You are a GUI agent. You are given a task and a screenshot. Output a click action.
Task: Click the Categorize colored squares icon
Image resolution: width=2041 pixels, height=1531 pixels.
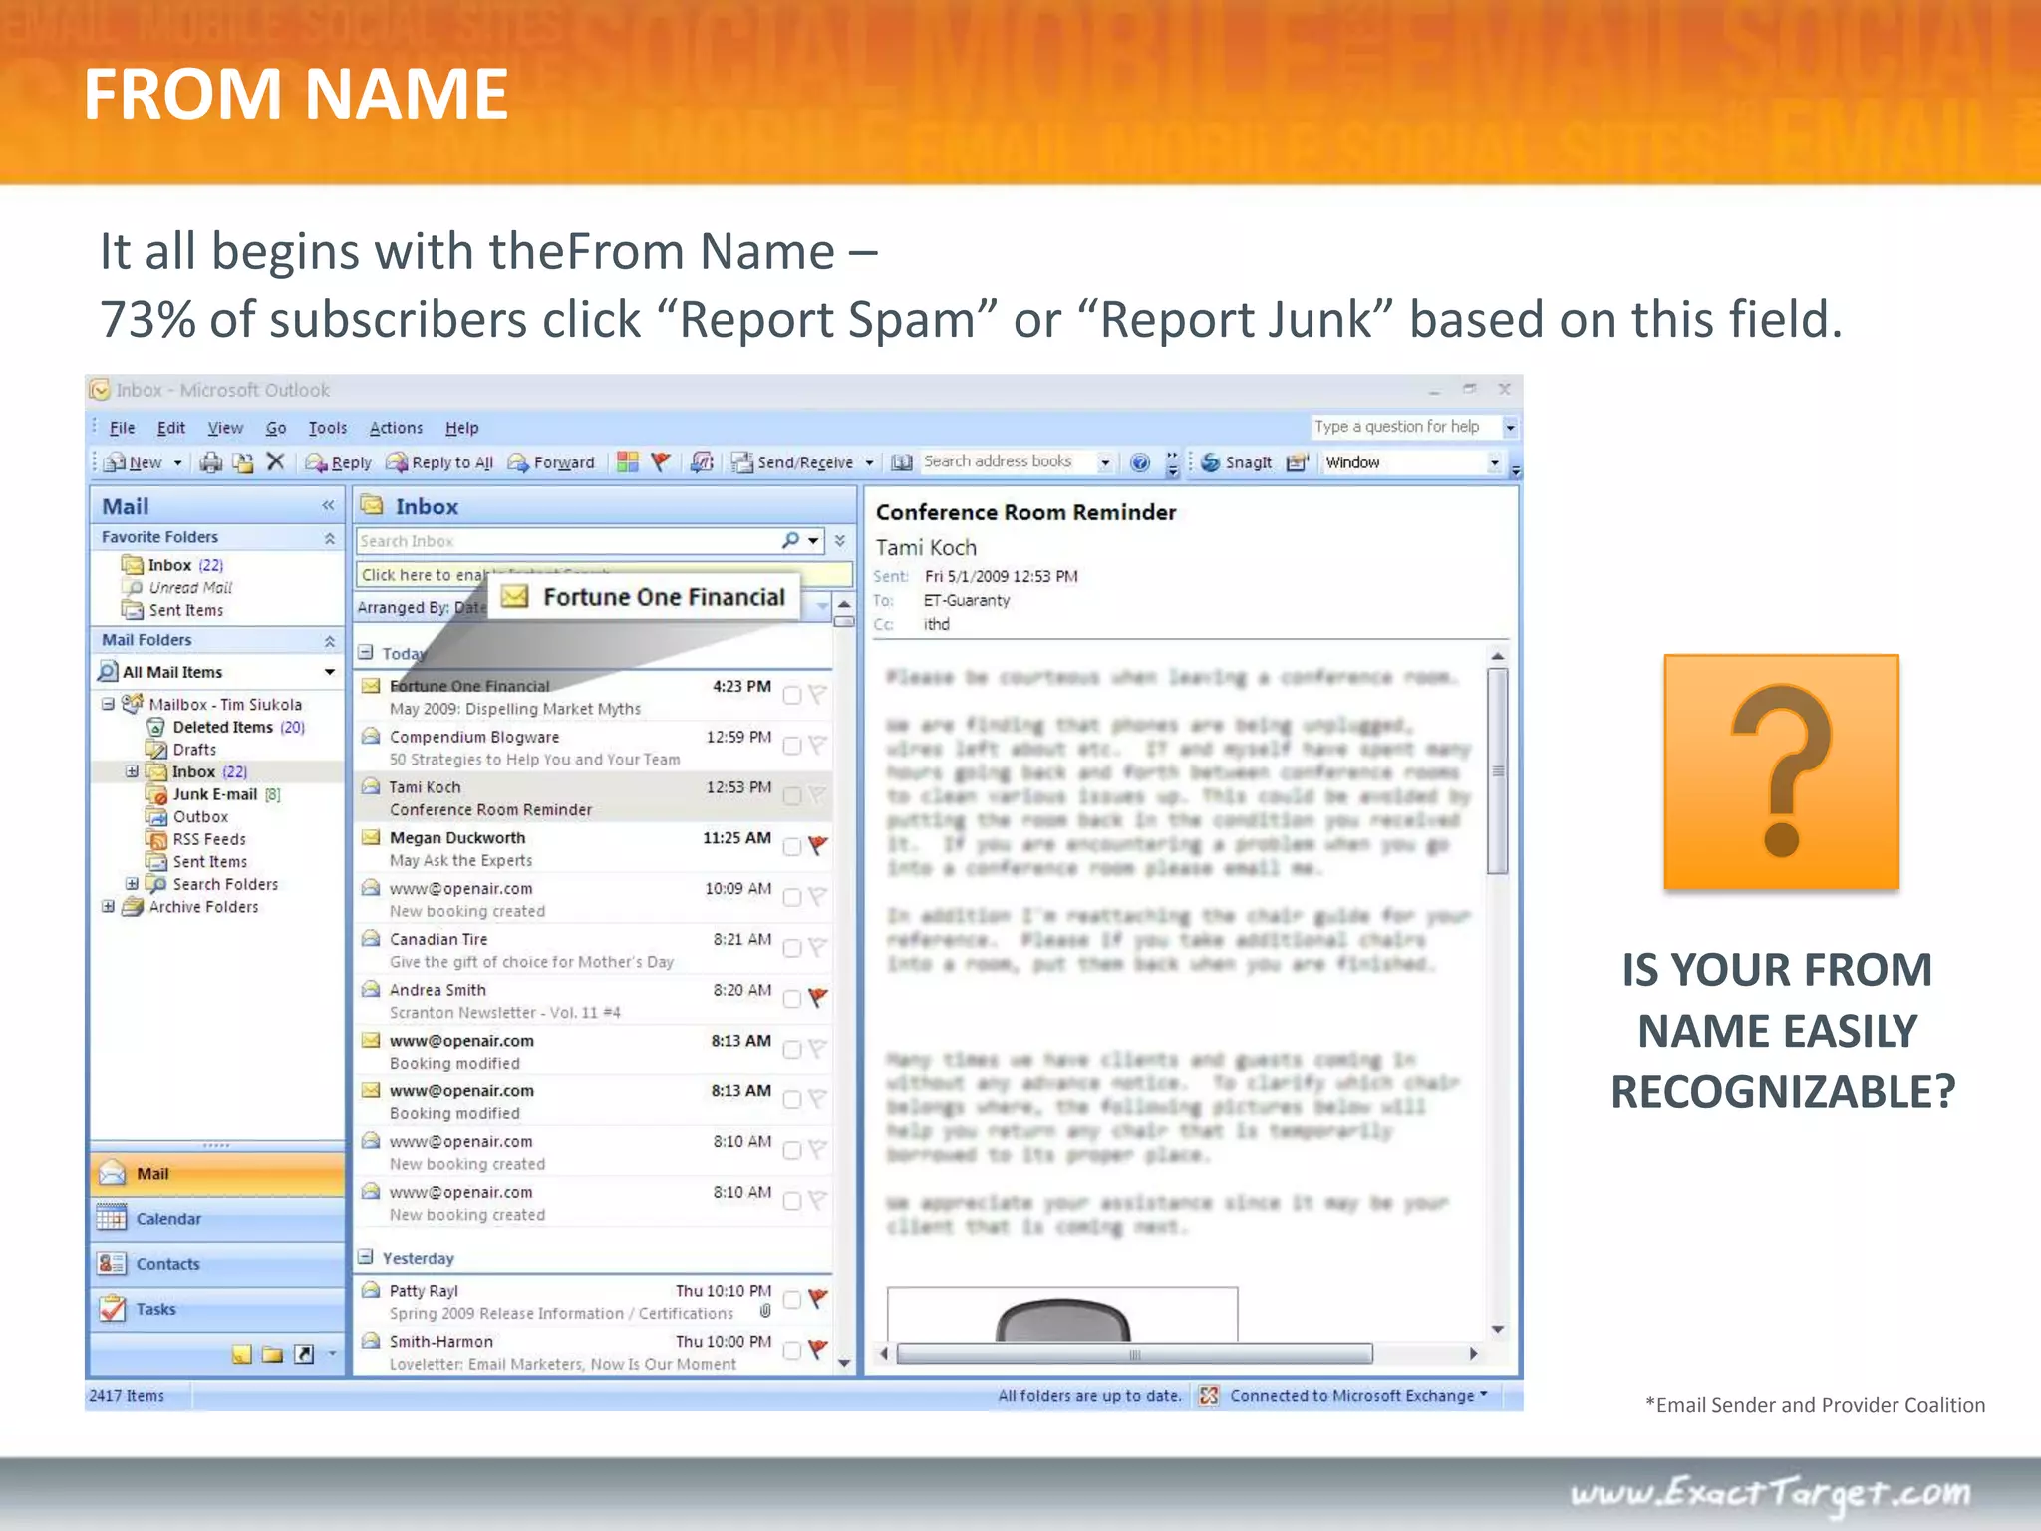click(x=627, y=461)
